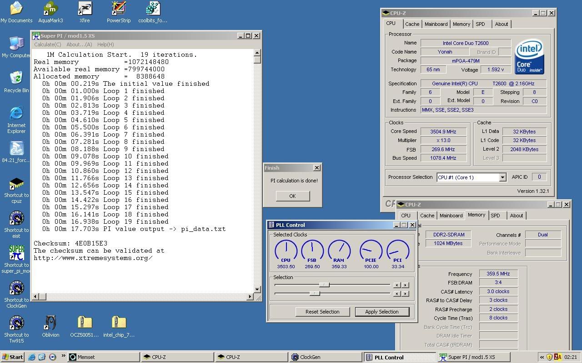This screenshot has height=363, width=582.
Task: Switch to the CPU tab in lower CPU-Z window
Action: [406, 216]
